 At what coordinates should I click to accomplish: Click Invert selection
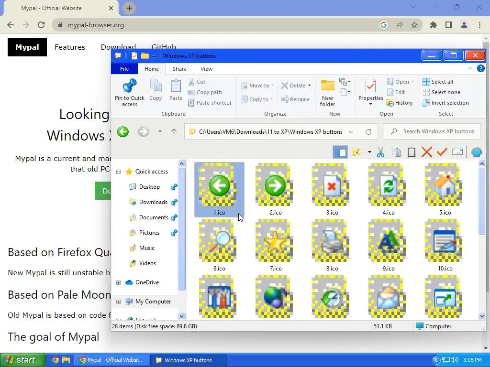coord(445,103)
